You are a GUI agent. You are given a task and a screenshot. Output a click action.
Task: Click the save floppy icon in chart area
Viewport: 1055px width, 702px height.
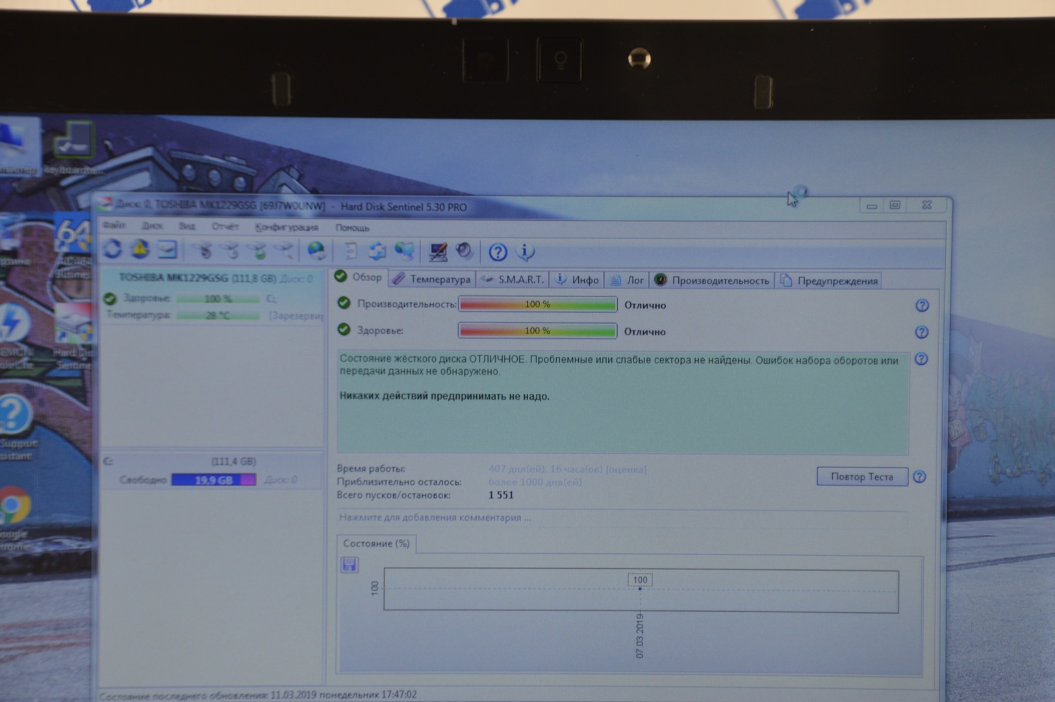[x=350, y=565]
